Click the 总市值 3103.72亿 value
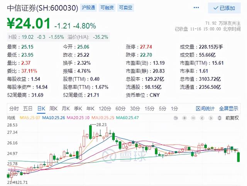This screenshot has width=247, height=186. pyautogui.click(x=210, y=79)
